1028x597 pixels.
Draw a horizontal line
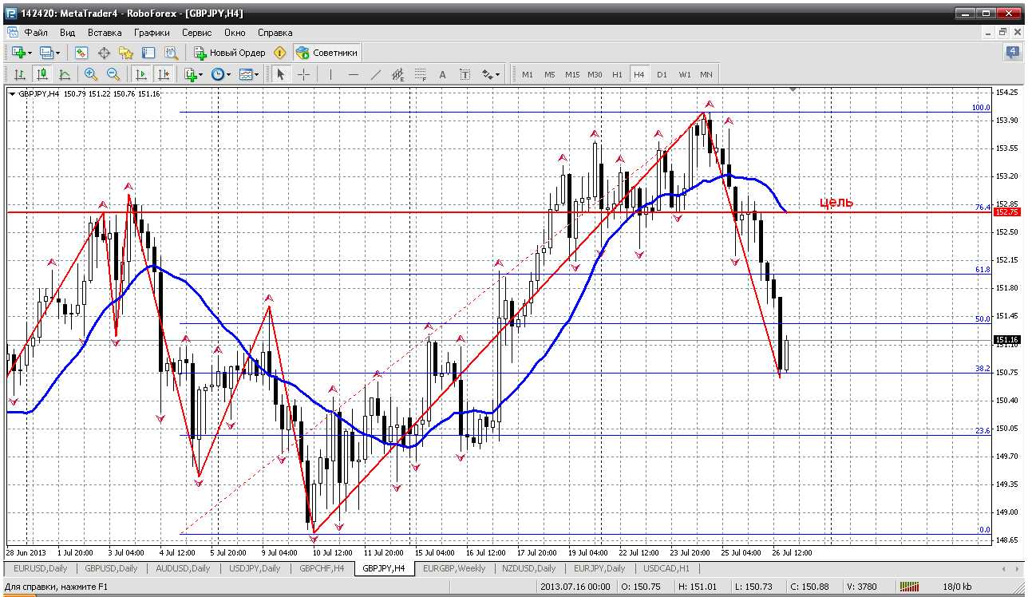[x=354, y=74]
